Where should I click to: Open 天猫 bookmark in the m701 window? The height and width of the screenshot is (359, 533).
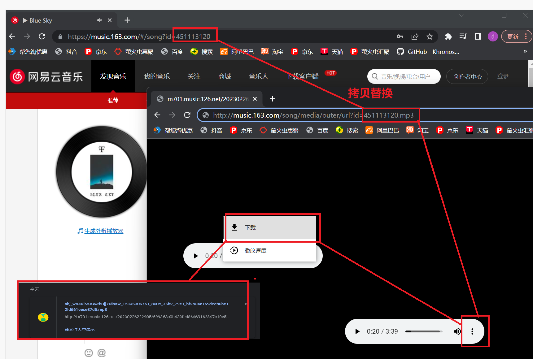click(477, 130)
